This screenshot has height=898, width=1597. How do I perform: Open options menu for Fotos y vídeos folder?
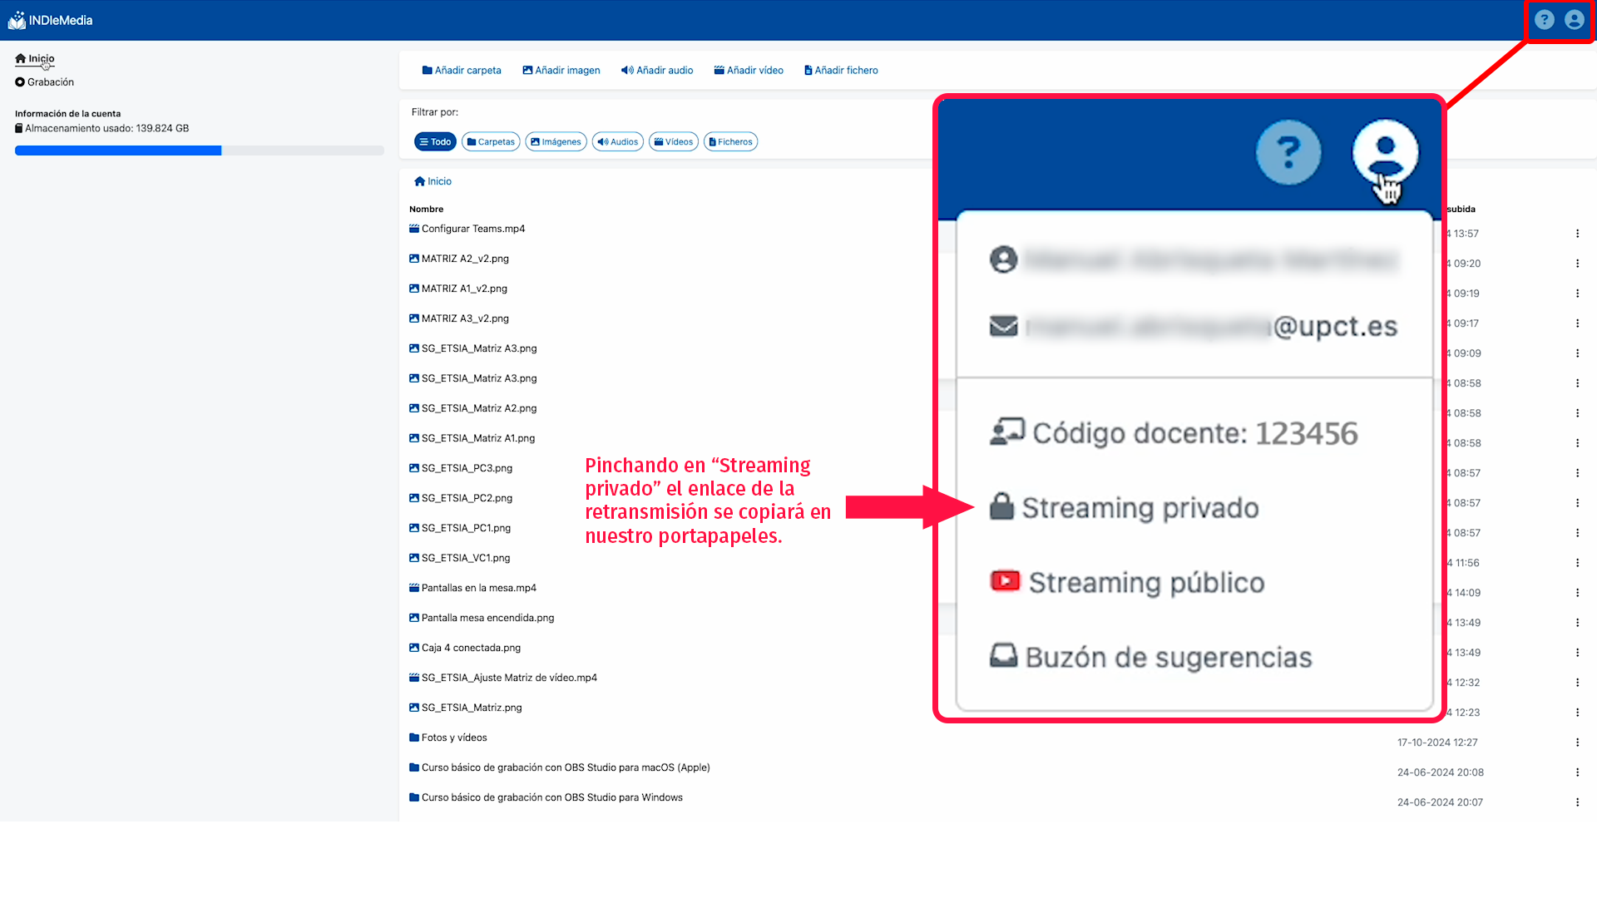1577,743
